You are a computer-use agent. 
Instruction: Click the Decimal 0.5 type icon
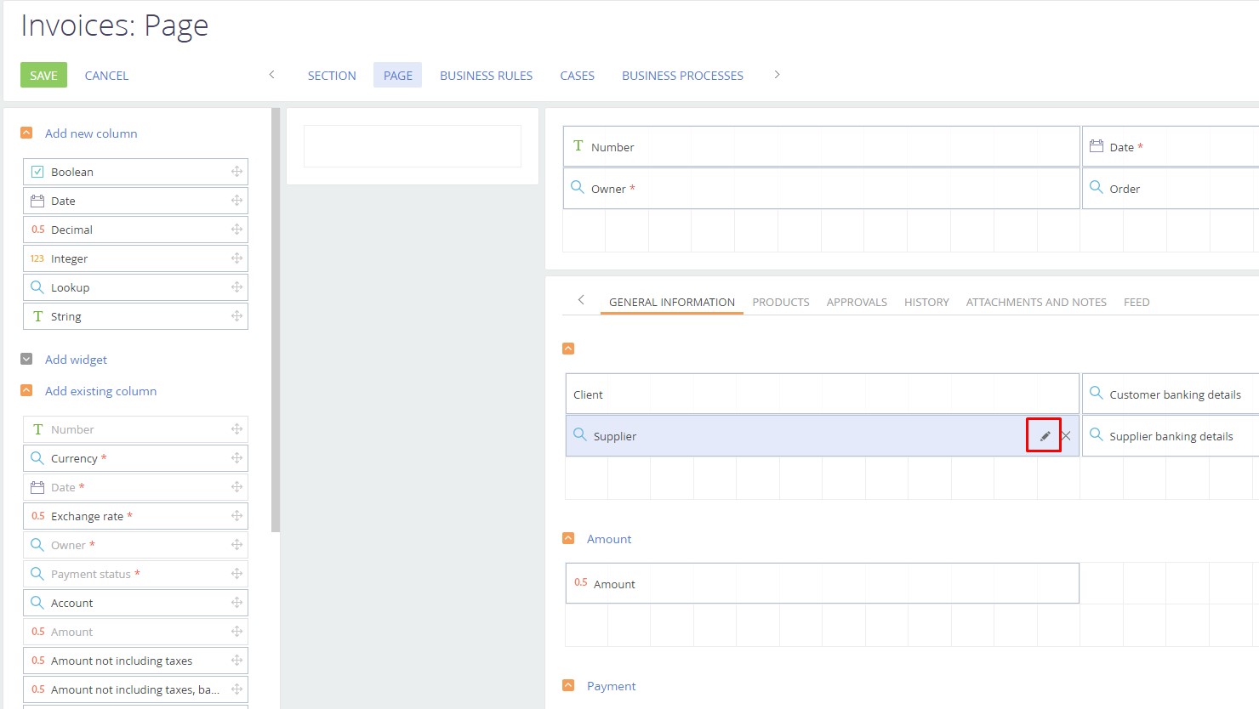(37, 230)
